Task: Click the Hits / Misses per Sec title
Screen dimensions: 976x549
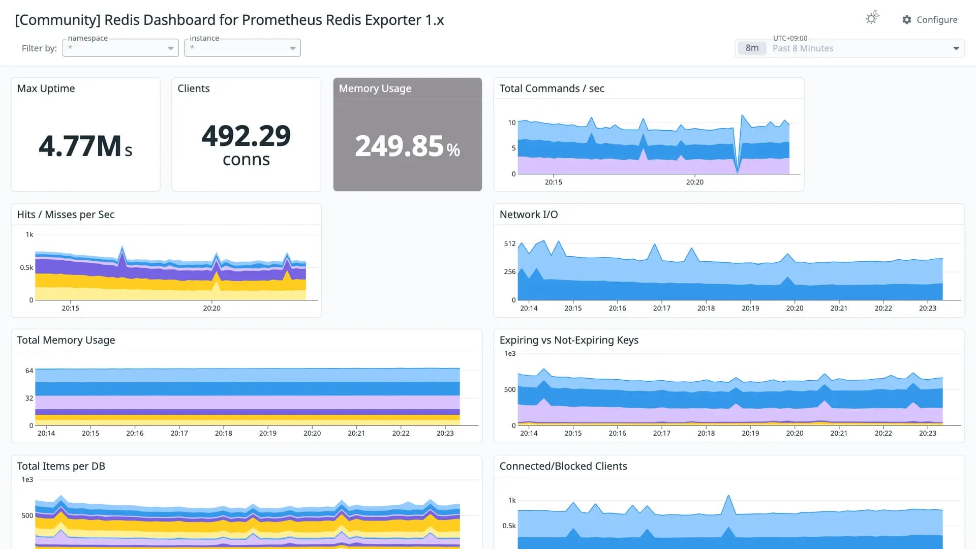Action: (66, 215)
